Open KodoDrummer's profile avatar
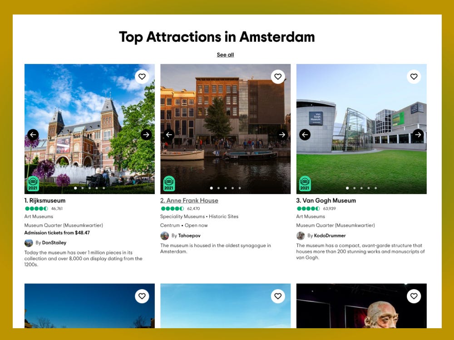The height and width of the screenshot is (340, 454). [300, 236]
